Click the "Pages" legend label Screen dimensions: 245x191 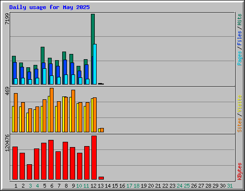click(239, 58)
